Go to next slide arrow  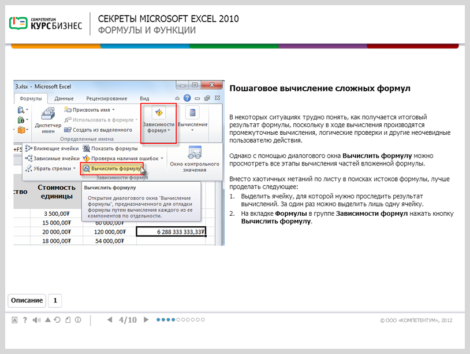pos(146,320)
